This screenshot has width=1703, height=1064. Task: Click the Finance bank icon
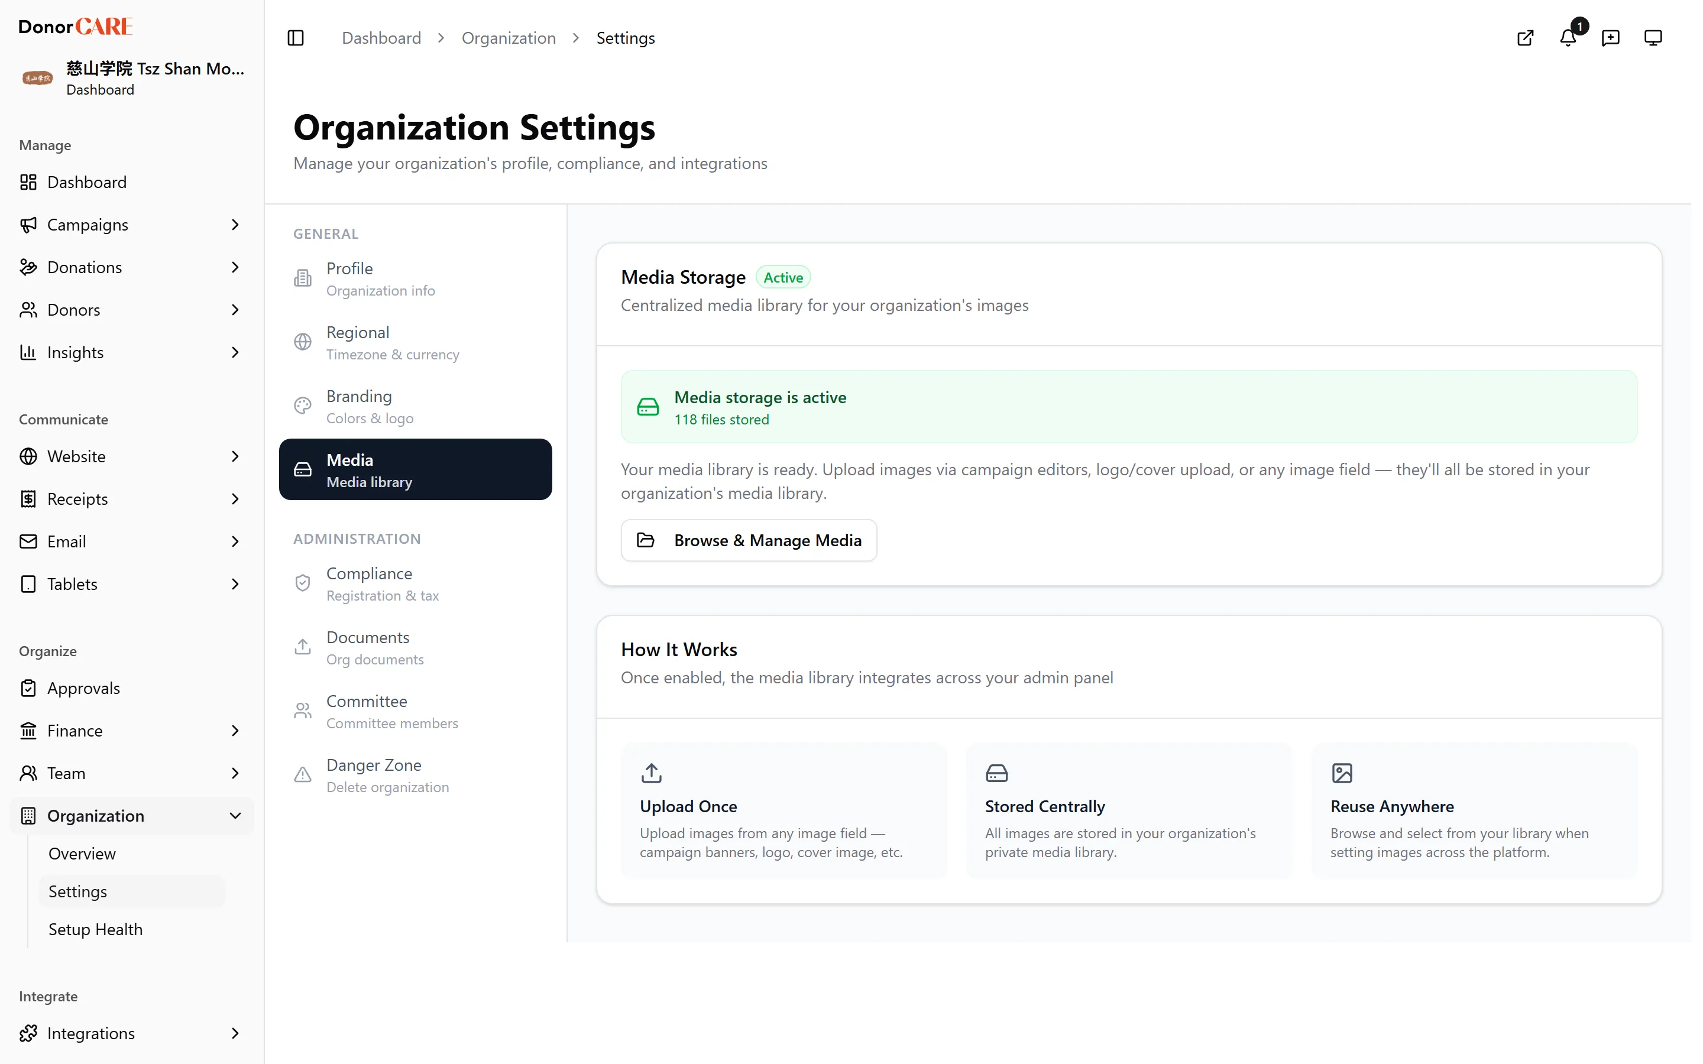(x=28, y=731)
